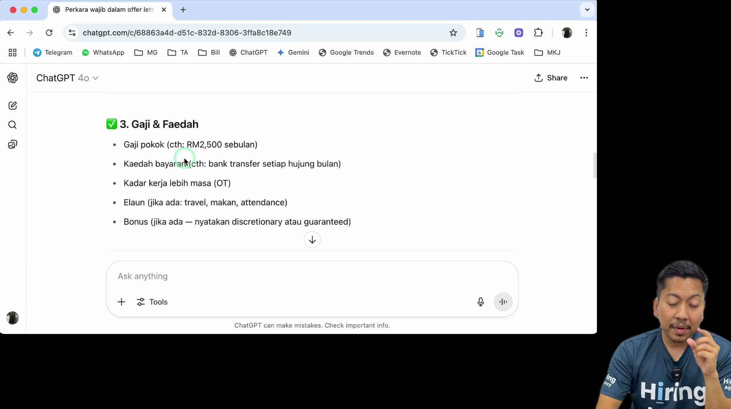
Task: Open the Telegram bookmark
Action: pos(53,53)
